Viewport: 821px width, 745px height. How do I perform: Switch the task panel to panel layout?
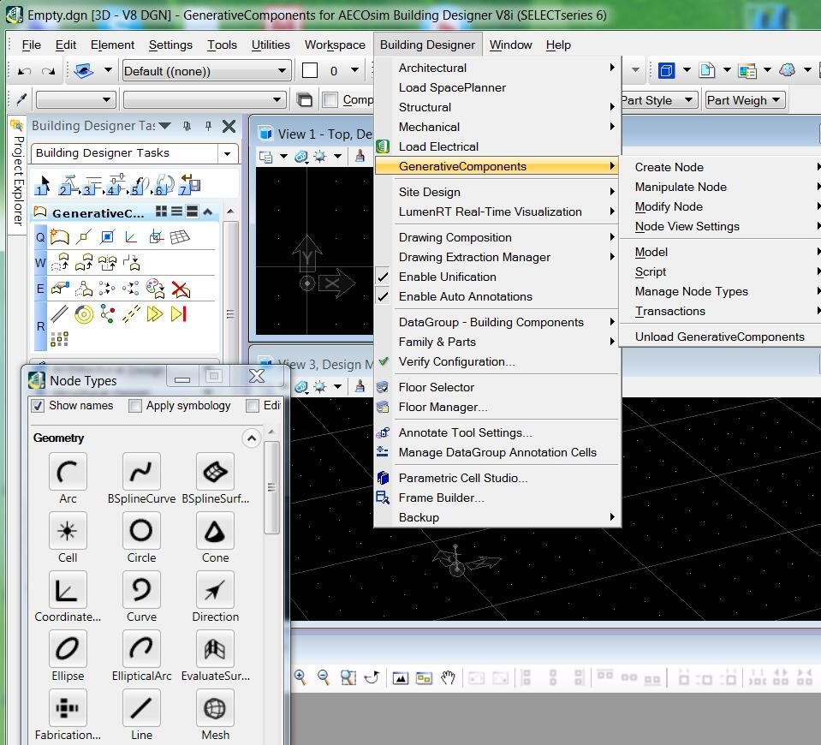point(192,212)
